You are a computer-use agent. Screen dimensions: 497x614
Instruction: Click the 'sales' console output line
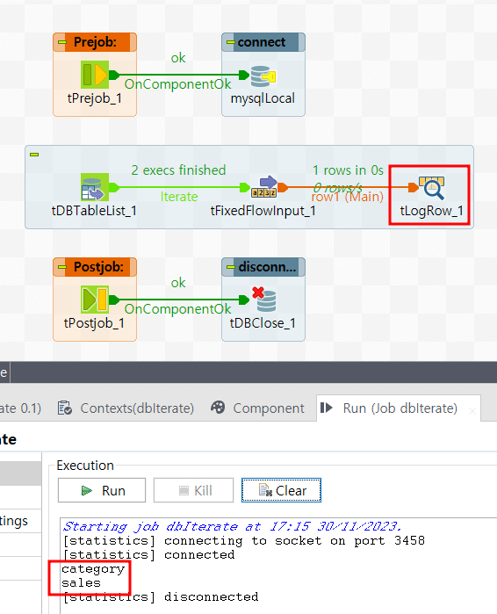(x=81, y=583)
